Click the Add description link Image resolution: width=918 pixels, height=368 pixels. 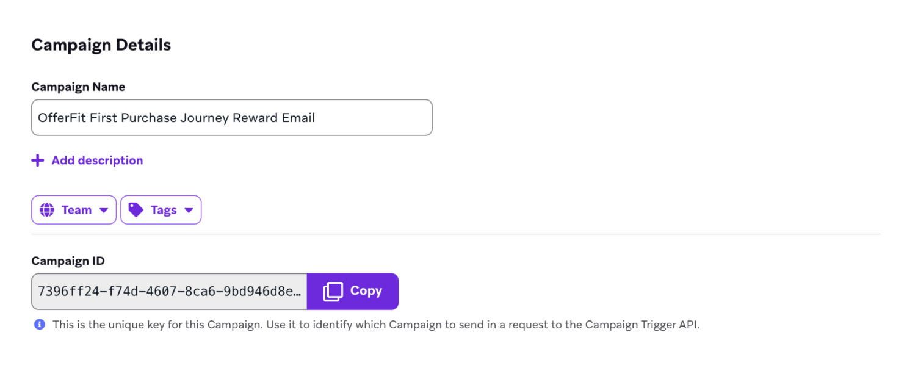97,161
